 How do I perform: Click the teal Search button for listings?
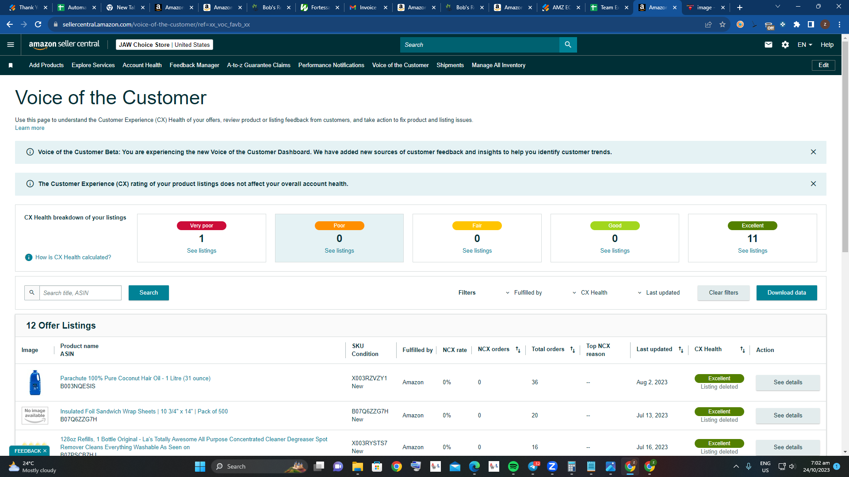pos(149,293)
